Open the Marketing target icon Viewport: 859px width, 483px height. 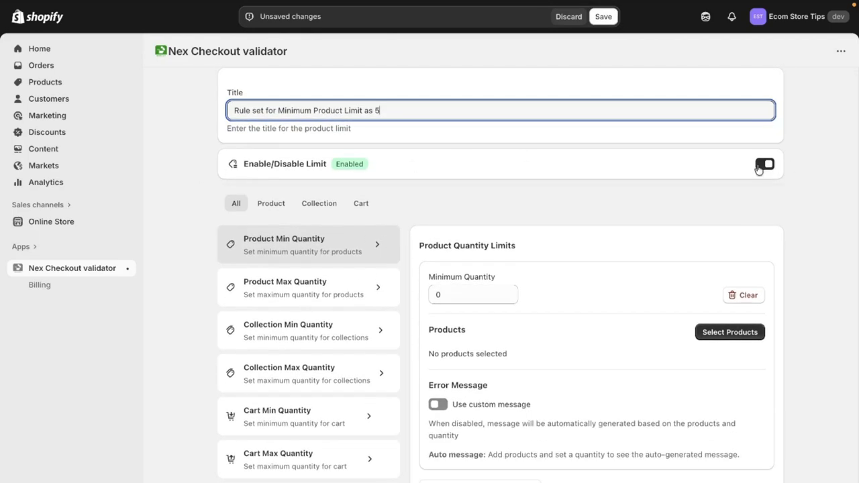pos(18,115)
